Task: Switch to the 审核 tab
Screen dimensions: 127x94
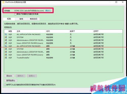Action: (21, 19)
